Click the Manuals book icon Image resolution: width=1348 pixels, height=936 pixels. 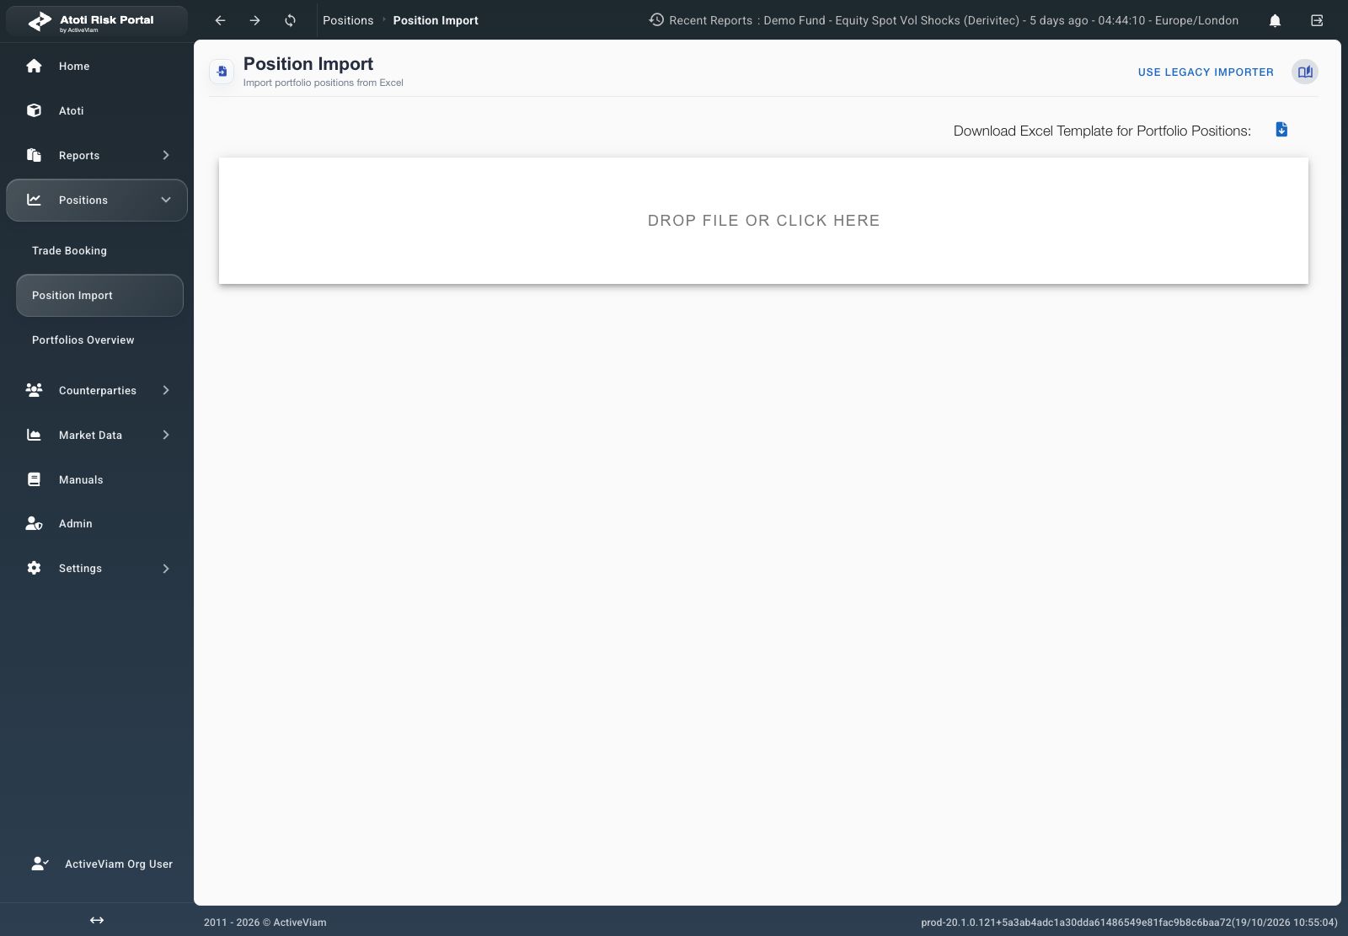click(x=34, y=479)
